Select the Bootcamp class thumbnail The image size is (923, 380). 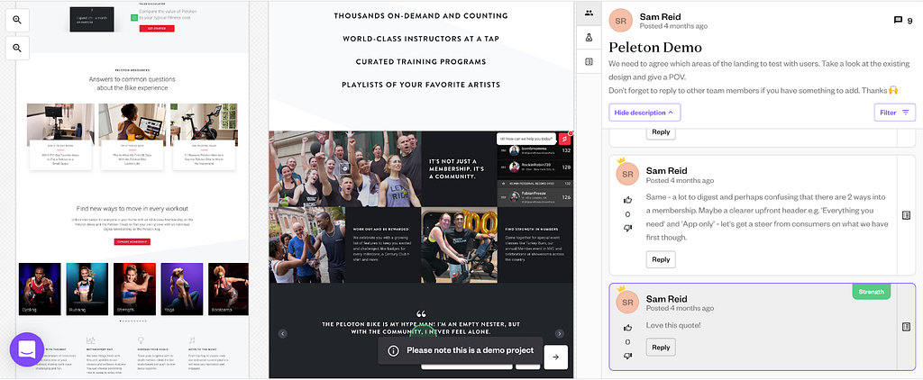point(228,289)
